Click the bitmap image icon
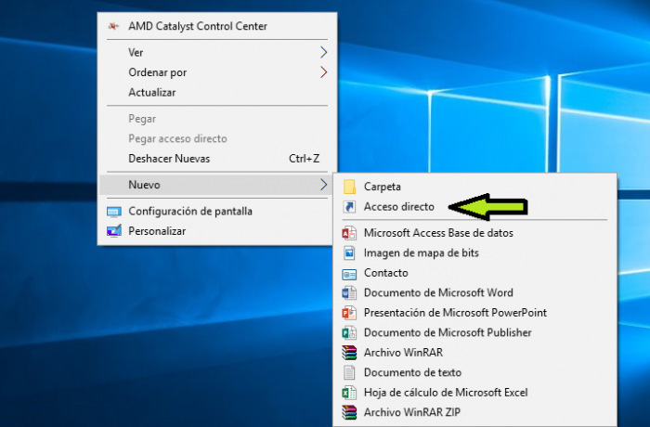 (349, 252)
